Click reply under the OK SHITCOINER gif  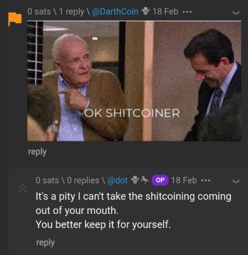point(37,152)
